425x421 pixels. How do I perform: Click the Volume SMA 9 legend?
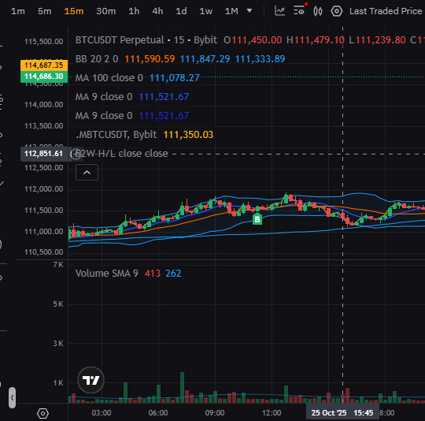[107, 274]
